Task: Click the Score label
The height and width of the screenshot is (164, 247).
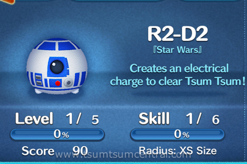Action: coord(38,151)
